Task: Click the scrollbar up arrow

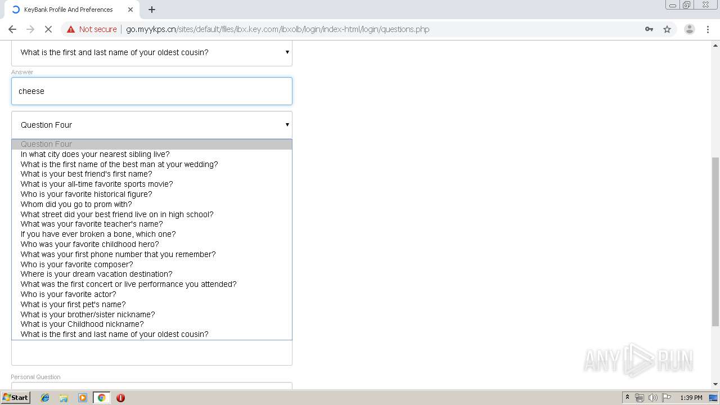Action: (715, 44)
